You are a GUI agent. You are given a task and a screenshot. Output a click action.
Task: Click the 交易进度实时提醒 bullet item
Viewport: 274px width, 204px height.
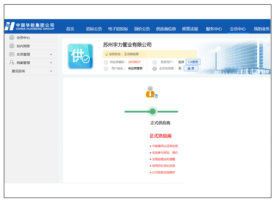click(x=162, y=159)
